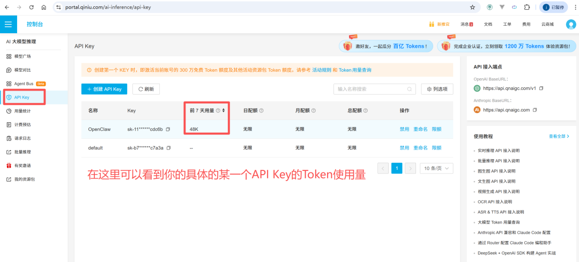Open 用量统计 in sidebar
The width and height of the screenshot is (579, 262).
[22, 111]
